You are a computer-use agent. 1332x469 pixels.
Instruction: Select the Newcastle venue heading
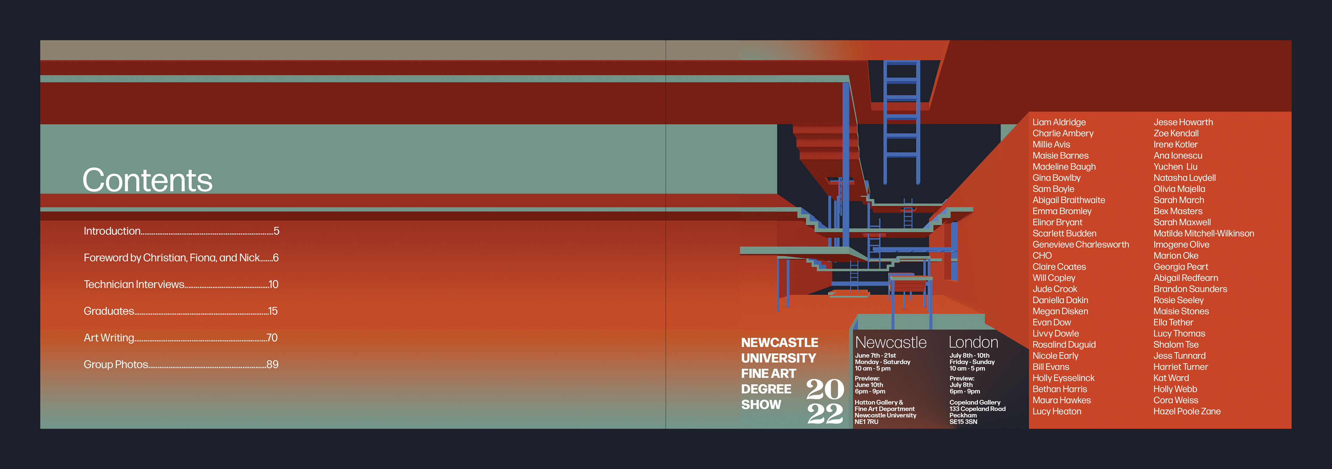[890, 342]
